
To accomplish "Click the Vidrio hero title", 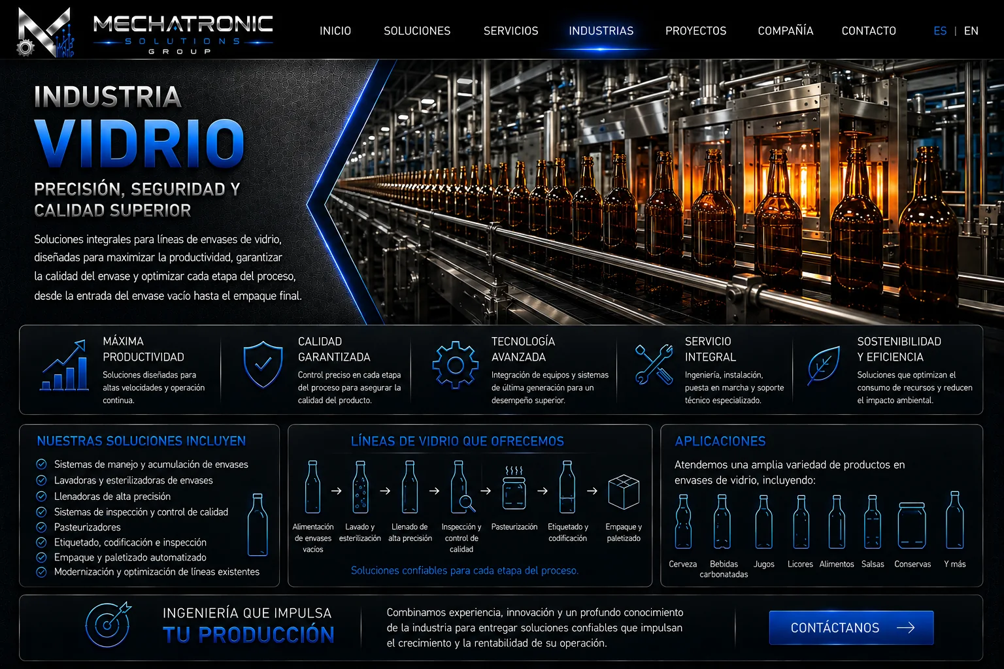I will 139,142.
